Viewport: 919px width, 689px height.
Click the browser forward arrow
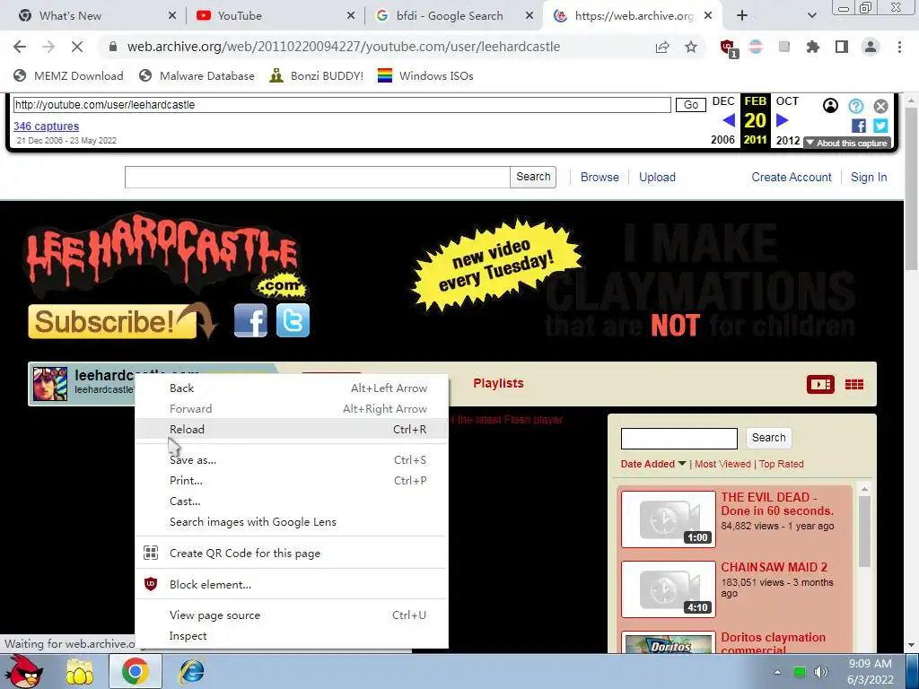[x=48, y=47]
